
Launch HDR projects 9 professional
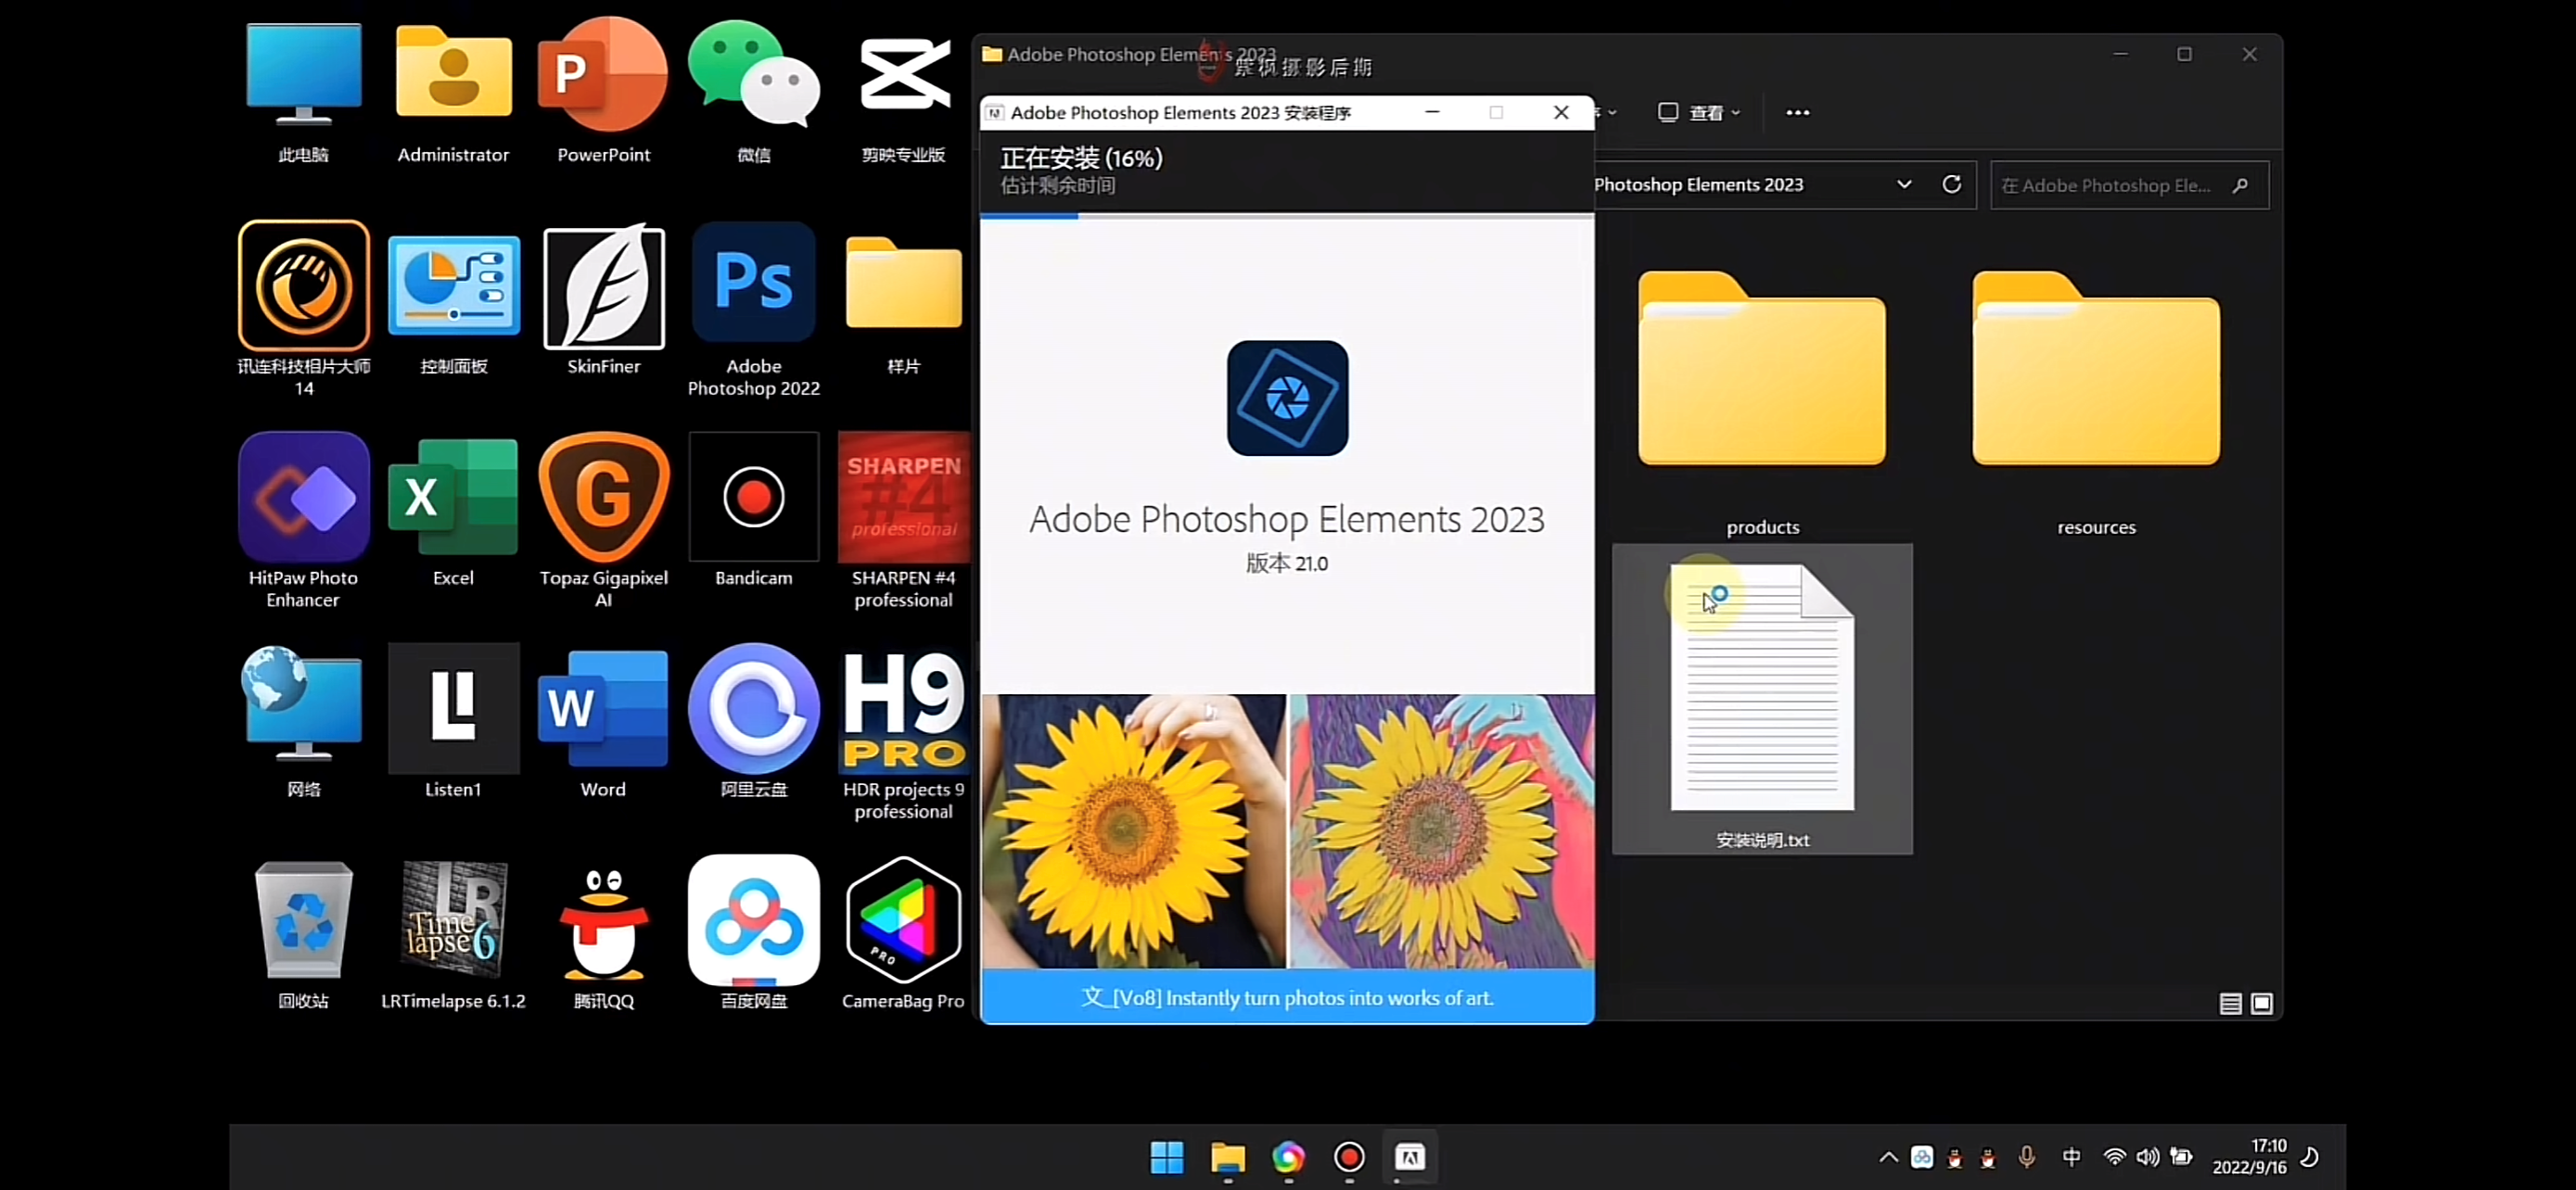click(x=903, y=733)
